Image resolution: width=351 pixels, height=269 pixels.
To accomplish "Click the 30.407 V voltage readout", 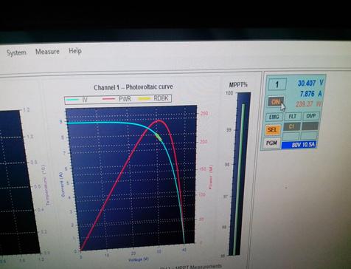I will (310, 84).
